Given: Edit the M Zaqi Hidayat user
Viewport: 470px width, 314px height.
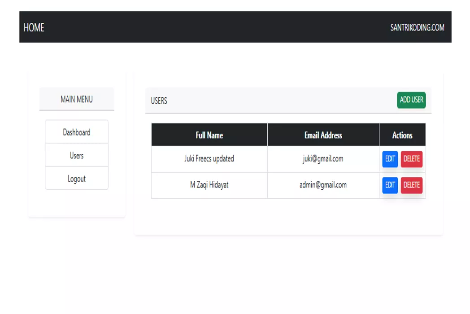Looking at the screenshot, I should coord(390,185).
